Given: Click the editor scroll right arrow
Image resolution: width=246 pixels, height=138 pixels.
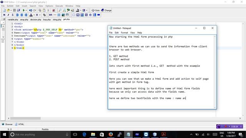Looking at the screenshot, I should click(240, 118).
